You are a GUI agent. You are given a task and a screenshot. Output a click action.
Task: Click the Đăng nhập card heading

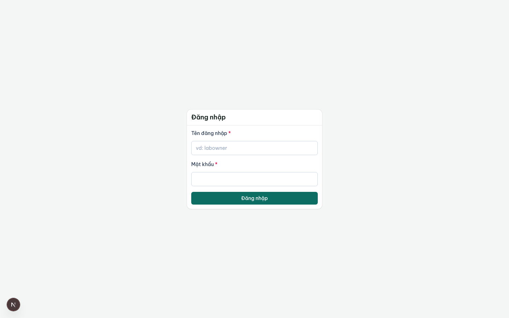(x=209, y=117)
